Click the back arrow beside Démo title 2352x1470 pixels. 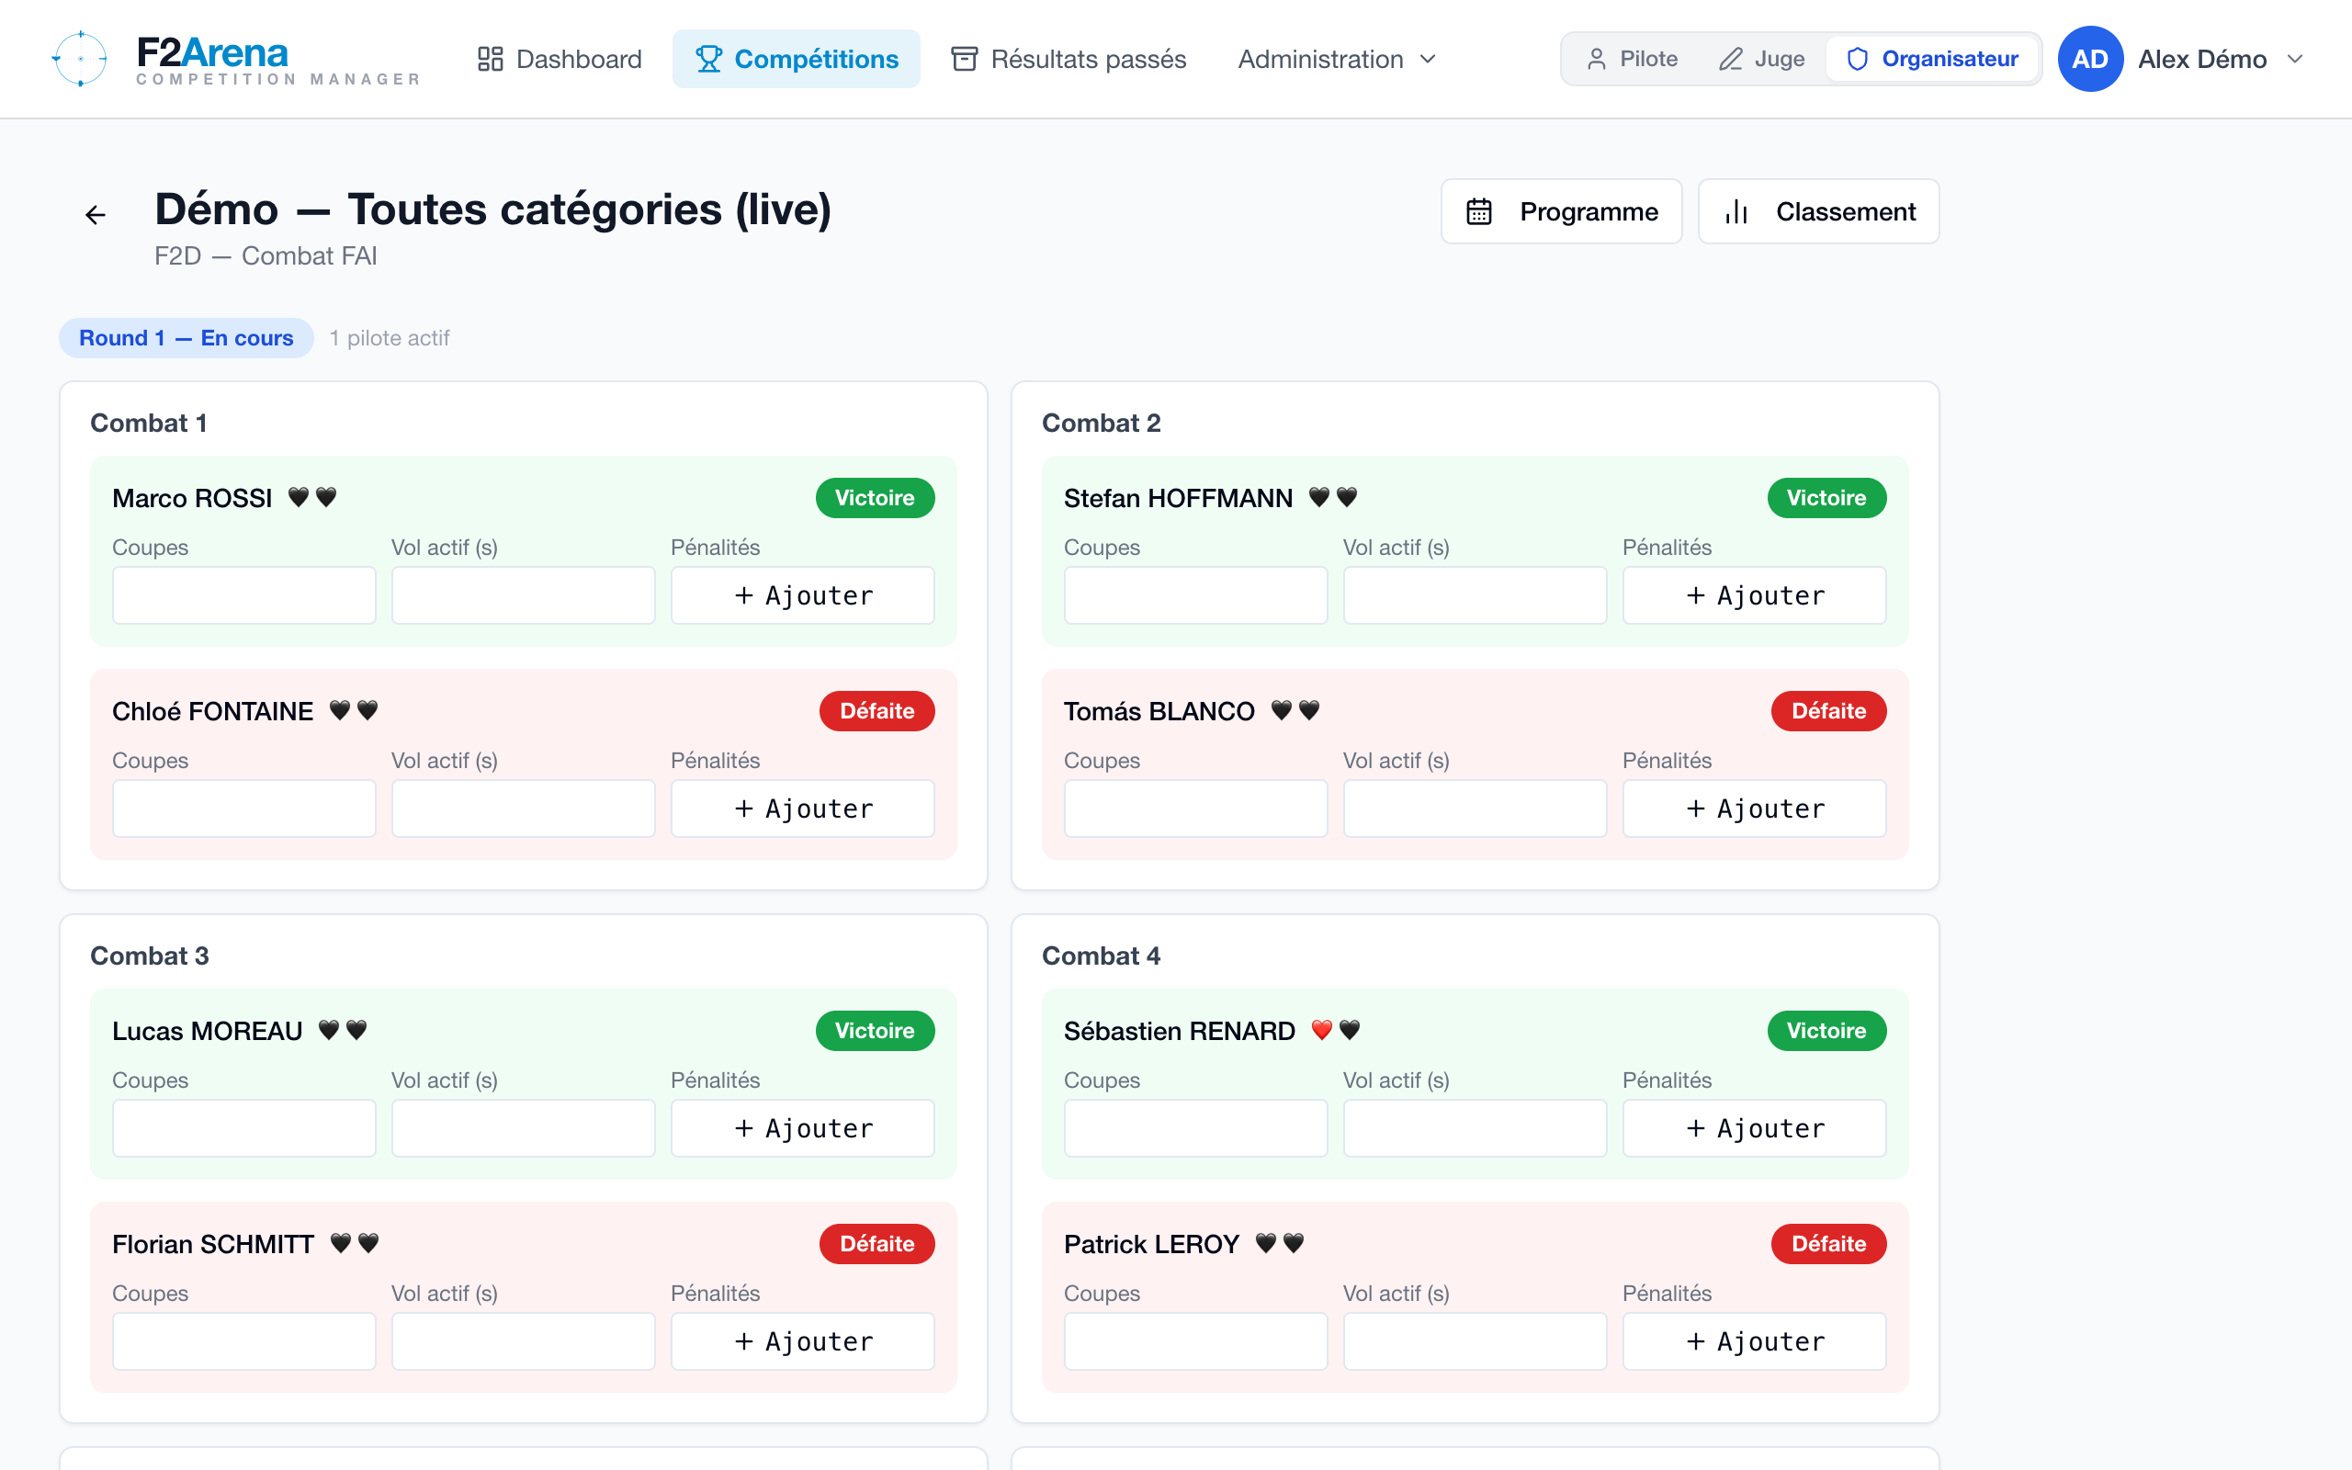[96, 214]
